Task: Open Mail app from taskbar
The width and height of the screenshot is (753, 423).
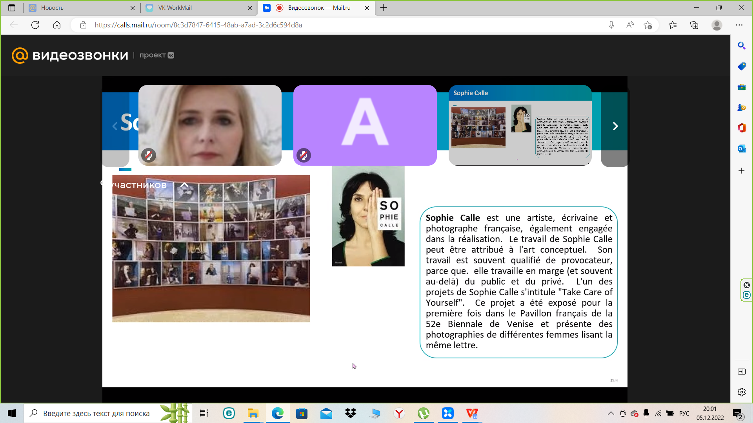Action: 326,413
